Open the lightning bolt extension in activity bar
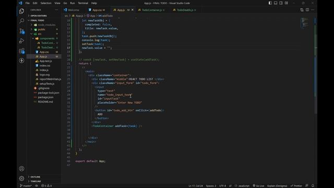334x188 pixels. point(21,61)
